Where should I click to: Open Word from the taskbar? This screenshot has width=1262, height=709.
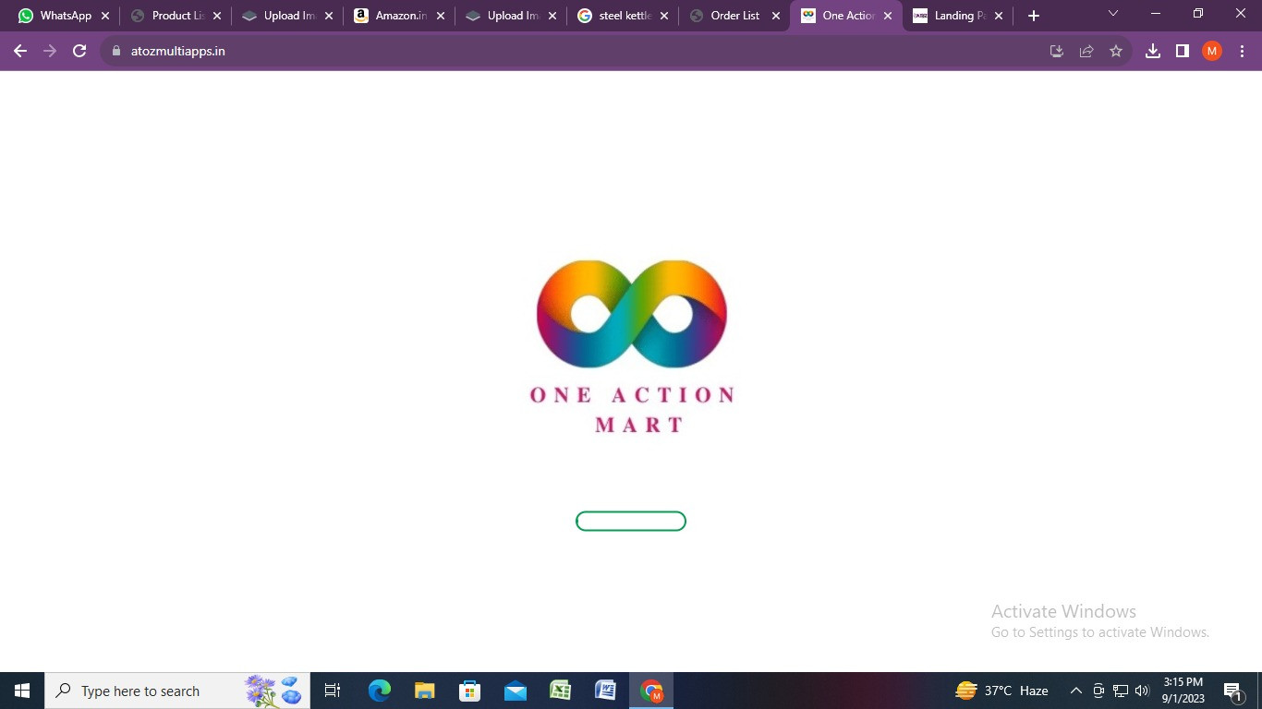pos(606,691)
